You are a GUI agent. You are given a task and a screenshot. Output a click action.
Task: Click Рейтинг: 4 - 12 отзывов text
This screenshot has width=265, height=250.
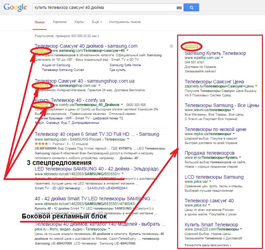click(70, 144)
